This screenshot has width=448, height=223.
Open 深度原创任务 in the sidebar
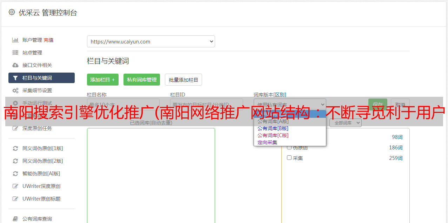click(x=37, y=128)
